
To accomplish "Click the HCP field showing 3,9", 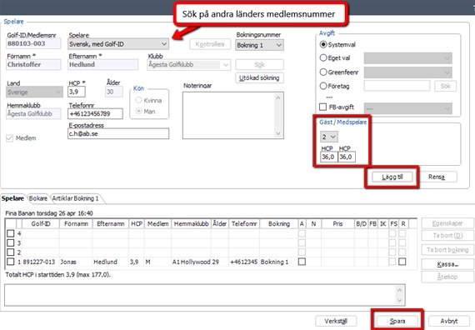I will click(x=77, y=92).
